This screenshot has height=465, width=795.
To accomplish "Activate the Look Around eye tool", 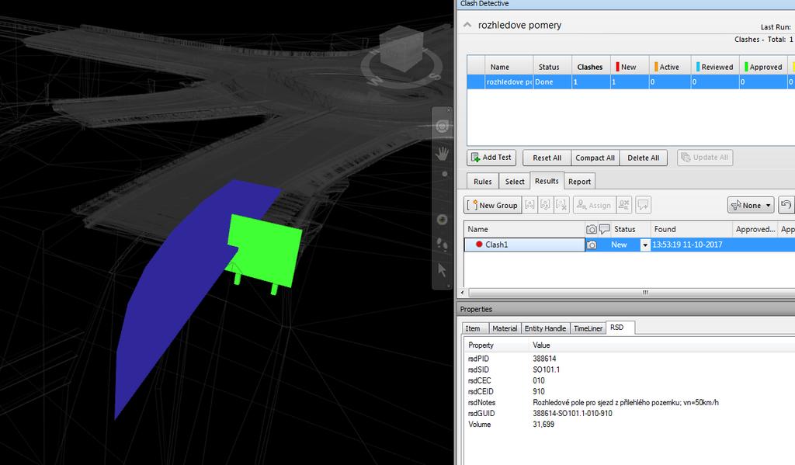I will pyautogui.click(x=442, y=219).
